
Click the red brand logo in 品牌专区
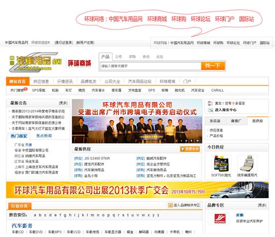tap(220, 219)
